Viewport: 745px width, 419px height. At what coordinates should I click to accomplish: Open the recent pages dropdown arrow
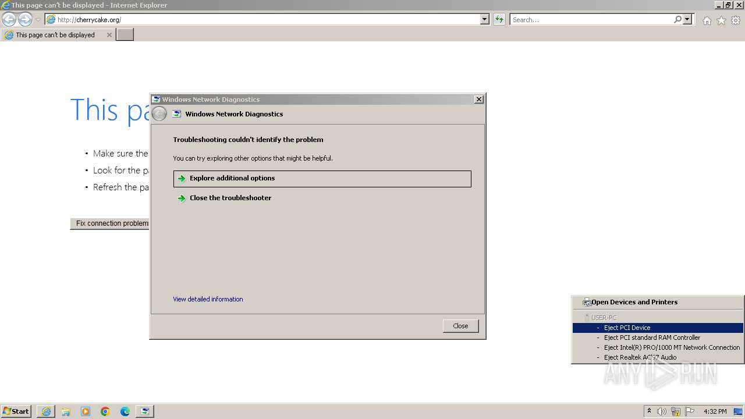[38, 20]
